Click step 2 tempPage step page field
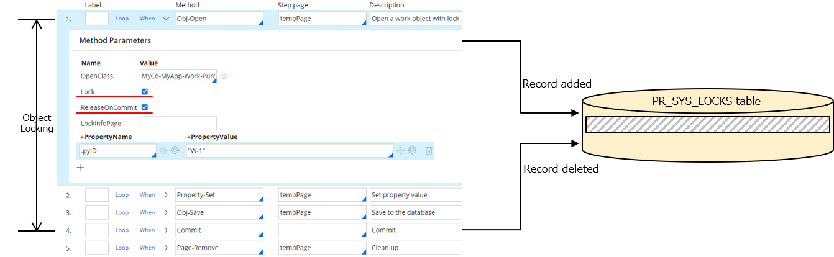Viewport: 834px width, 257px height. [x=323, y=195]
